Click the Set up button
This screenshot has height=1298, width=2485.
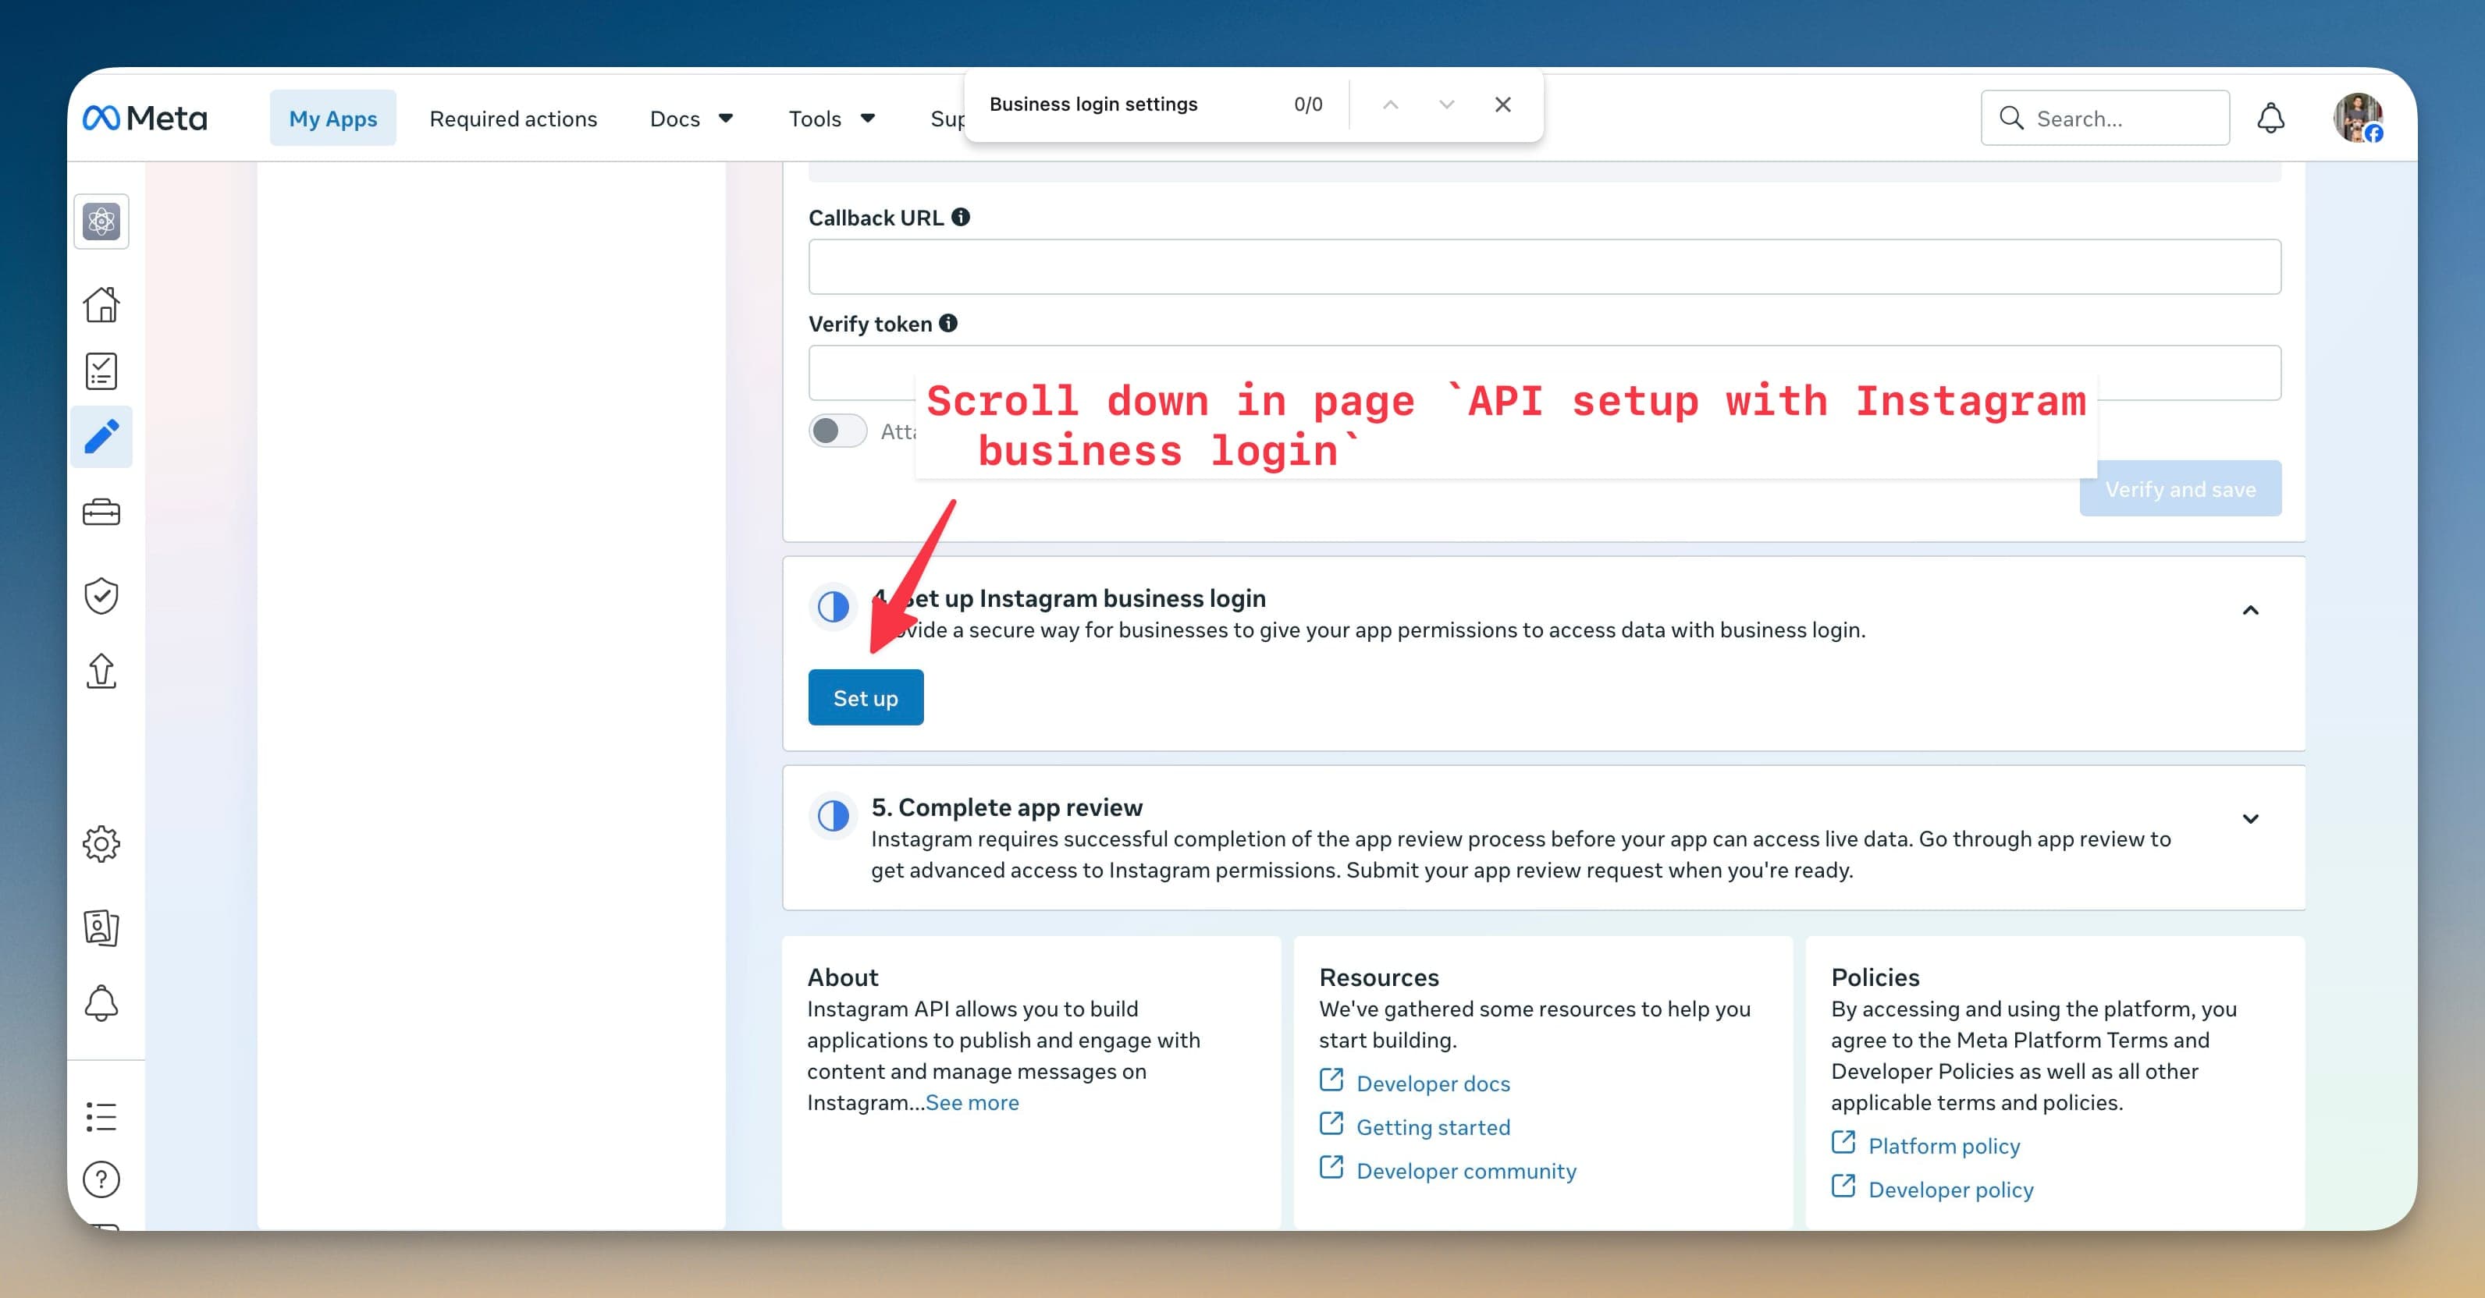point(866,697)
